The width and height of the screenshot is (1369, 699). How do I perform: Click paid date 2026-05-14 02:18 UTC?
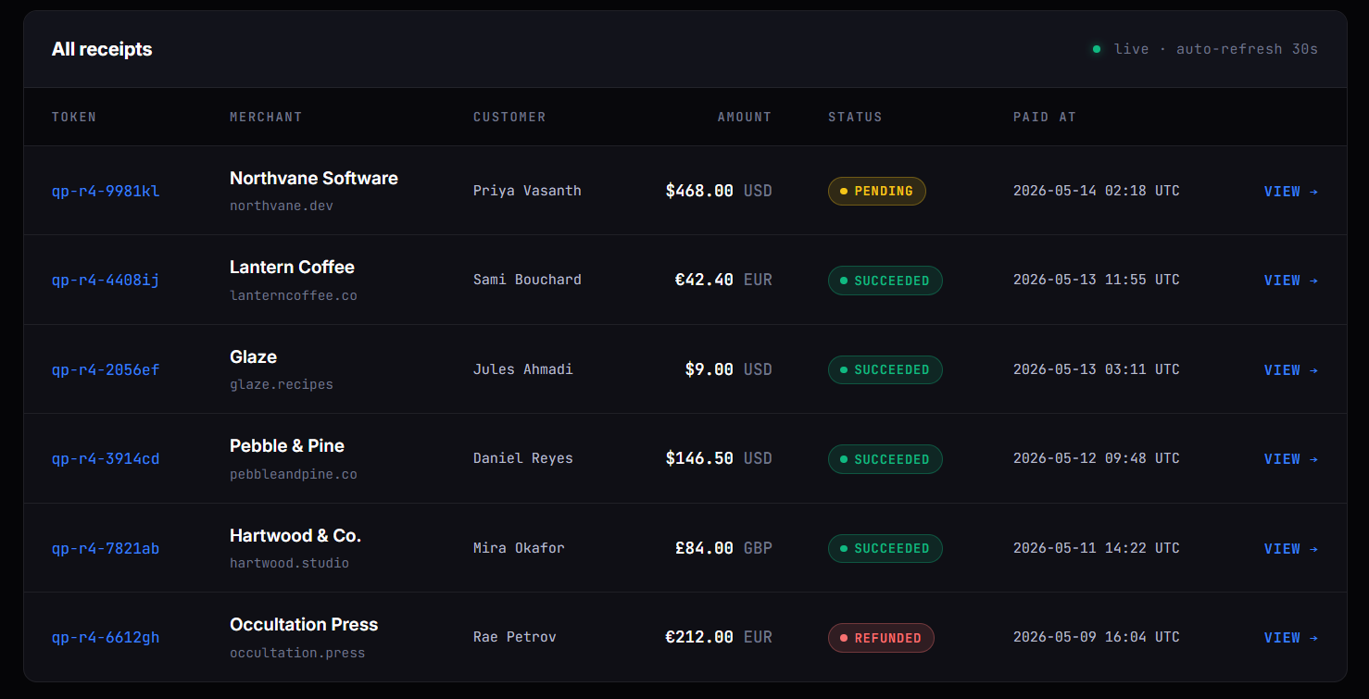pyautogui.click(x=1097, y=191)
